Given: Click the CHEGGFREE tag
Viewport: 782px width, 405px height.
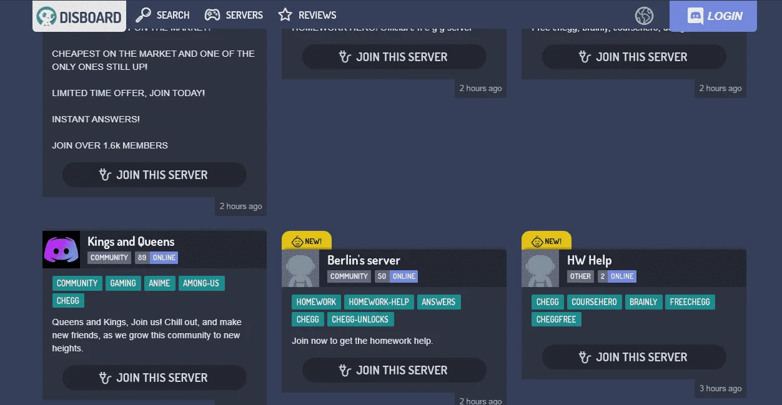Looking at the screenshot, I should click(x=557, y=320).
